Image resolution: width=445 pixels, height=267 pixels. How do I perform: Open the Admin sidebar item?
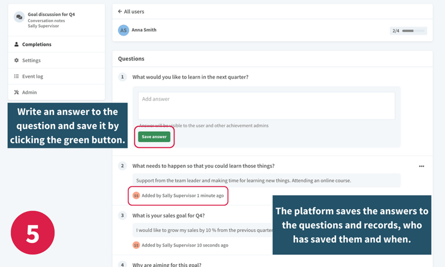[57, 92]
